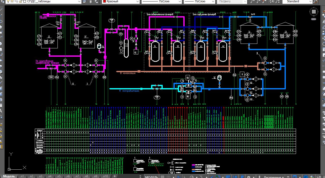The image size is (325, 178).
Task: Click the ViewCube navigation icon
Action: (314, 12)
